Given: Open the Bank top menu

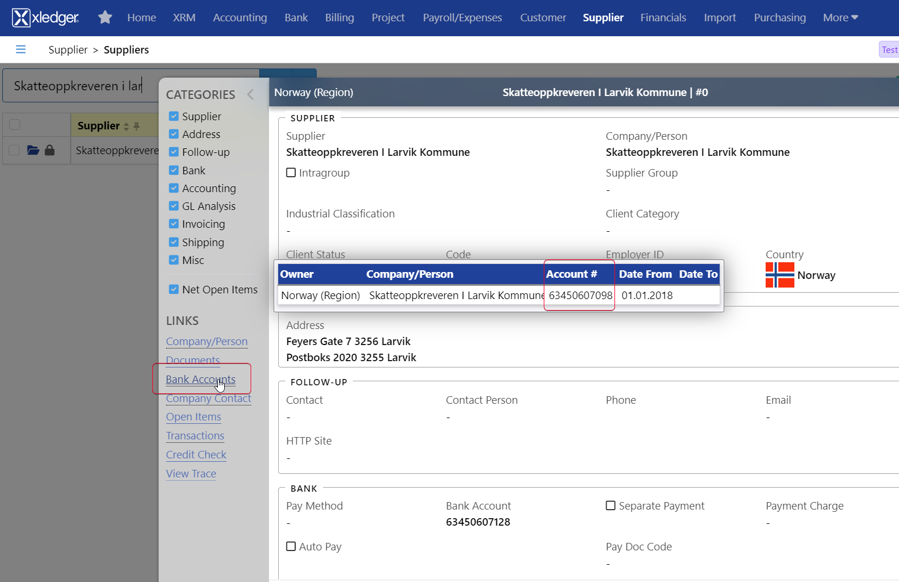Looking at the screenshot, I should (296, 18).
